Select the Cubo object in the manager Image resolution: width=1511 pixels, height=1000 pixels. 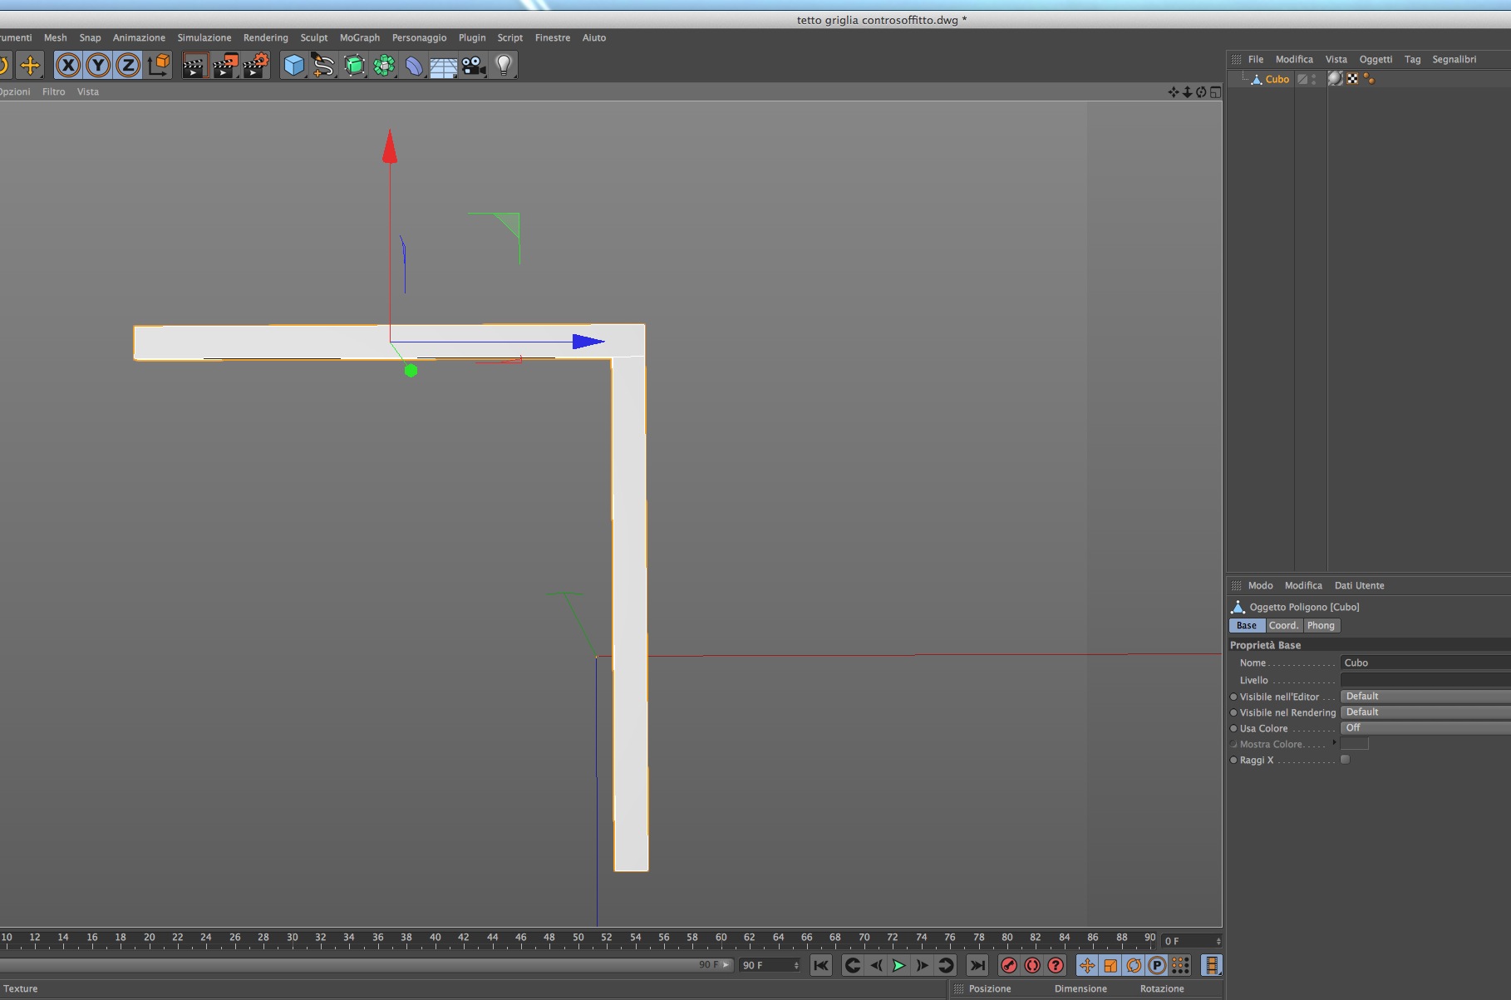[x=1277, y=80]
